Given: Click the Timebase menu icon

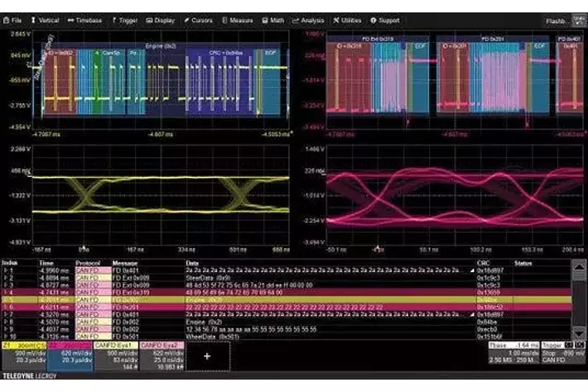Looking at the screenshot, I should pyautogui.click(x=71, y=19).
